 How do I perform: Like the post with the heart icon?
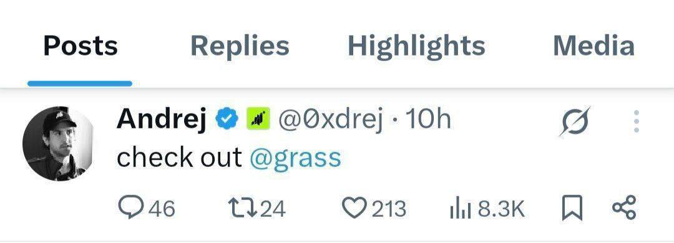354,207
